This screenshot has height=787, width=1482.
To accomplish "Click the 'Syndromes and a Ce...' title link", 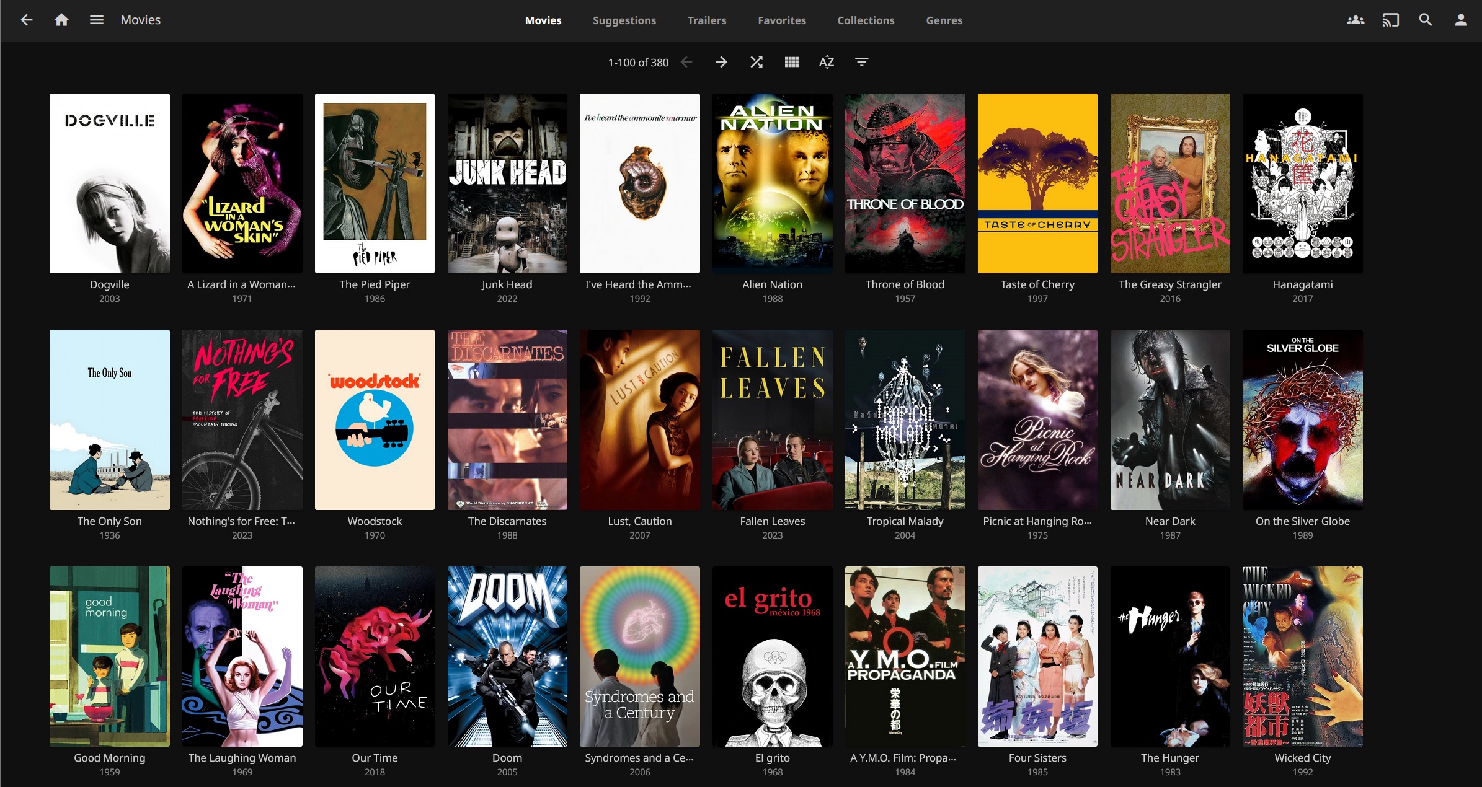I will (639, 758).
